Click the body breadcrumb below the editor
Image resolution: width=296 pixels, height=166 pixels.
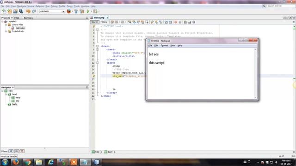click(109, 152)
